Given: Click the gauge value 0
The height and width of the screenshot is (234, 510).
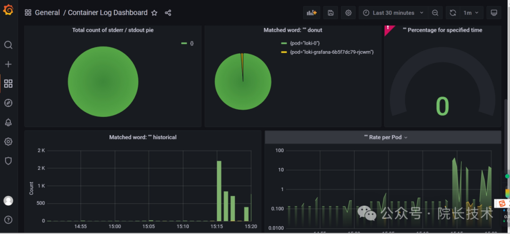Looking at the screenshot, I should (x=442, y=106).
